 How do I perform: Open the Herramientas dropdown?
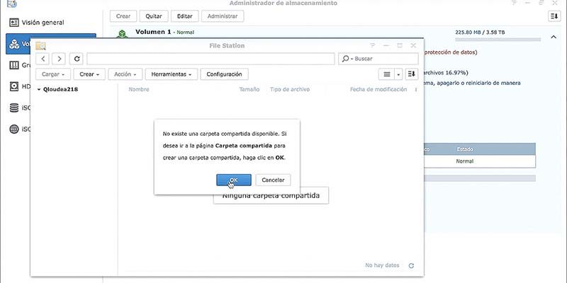pos(172,74)
